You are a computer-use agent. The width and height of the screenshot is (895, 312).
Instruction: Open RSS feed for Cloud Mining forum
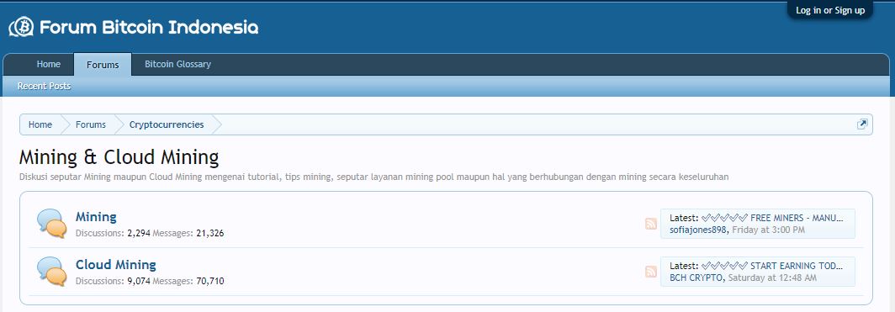tap(651, 272)
